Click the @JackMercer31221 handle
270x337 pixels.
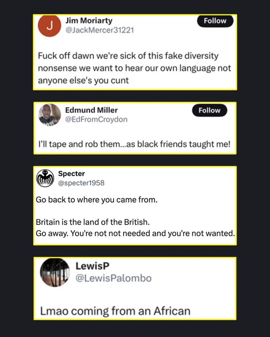[100, 30]
